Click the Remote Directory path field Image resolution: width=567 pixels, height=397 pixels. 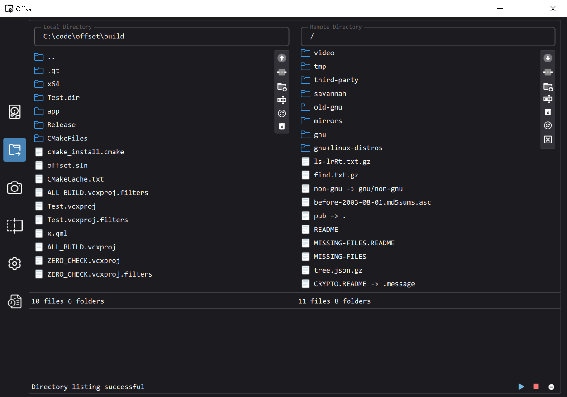428,36
